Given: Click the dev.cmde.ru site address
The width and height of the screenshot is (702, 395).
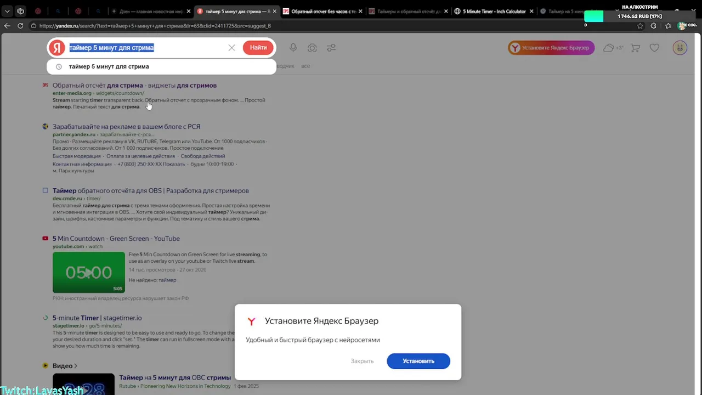Looking at the screenshot, I should [x=67, y=198].
